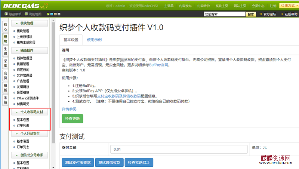Click 检查推送网址 button
299x169 pixels.
(x=139, y=163)
